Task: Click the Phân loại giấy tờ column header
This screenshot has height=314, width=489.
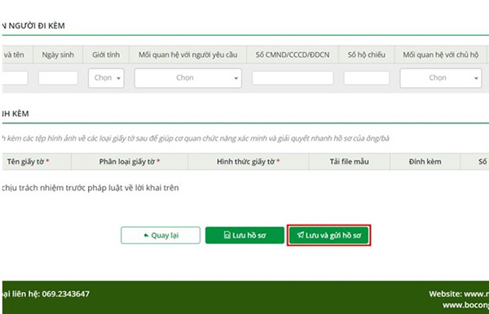Action: click(130, 162)
